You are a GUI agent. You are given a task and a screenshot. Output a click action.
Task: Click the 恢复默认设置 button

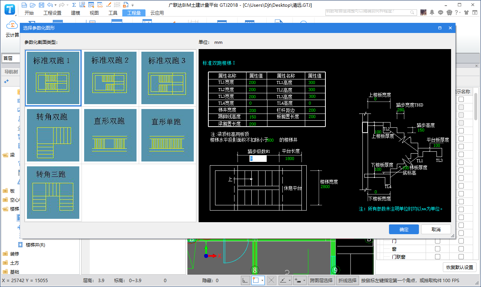(459, 268)
